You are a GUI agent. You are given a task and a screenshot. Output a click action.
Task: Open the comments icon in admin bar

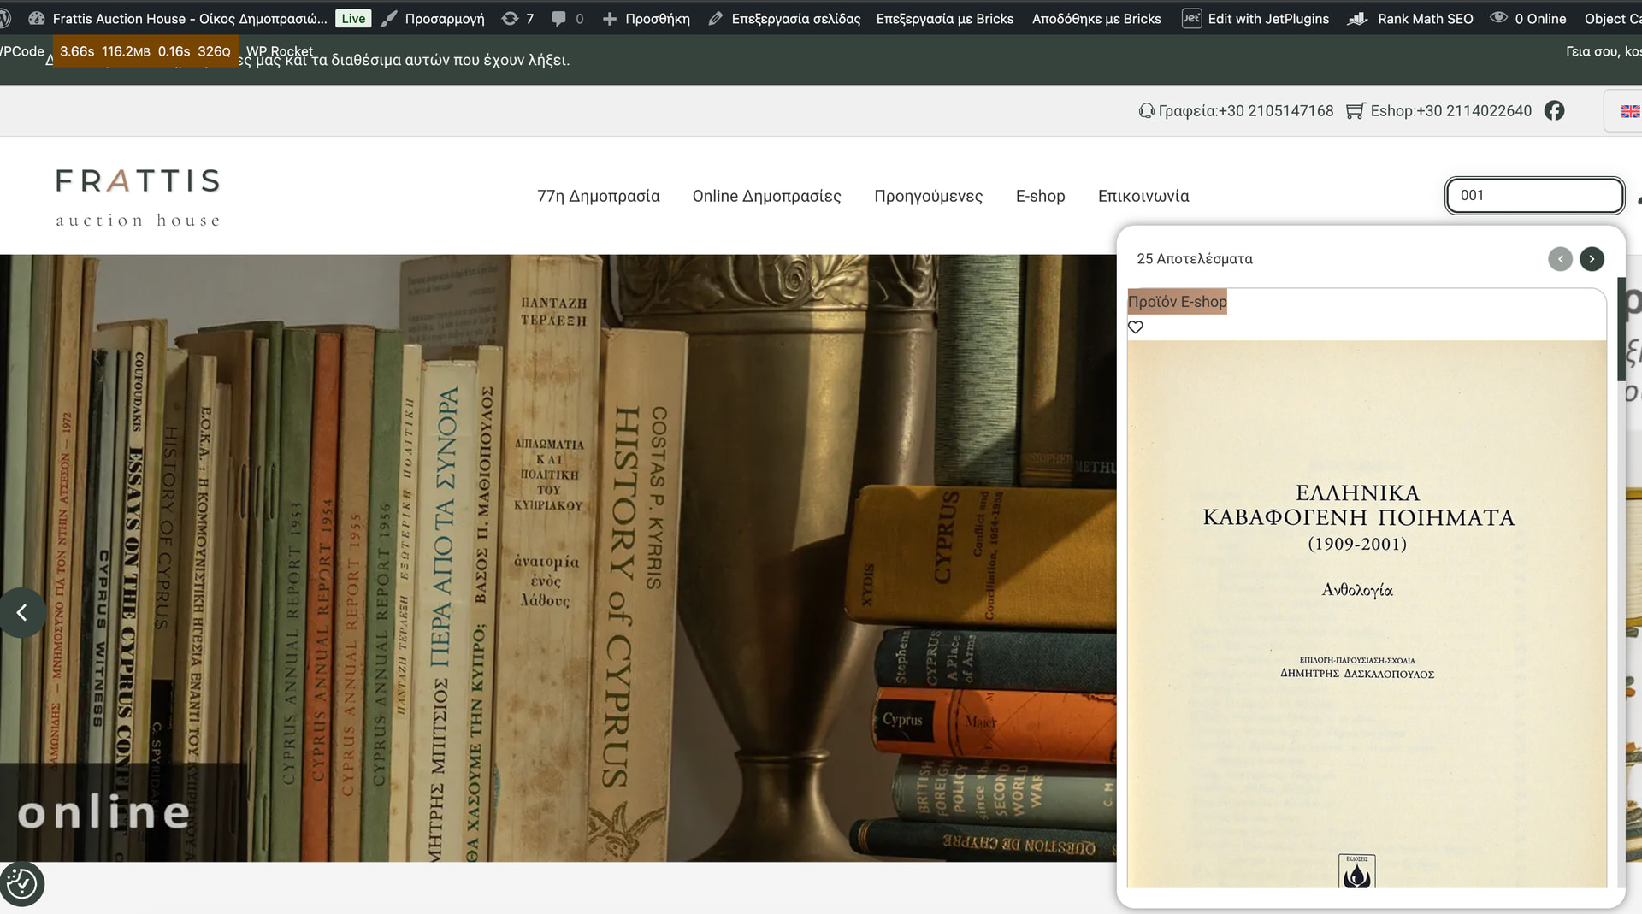coord(567,19)
